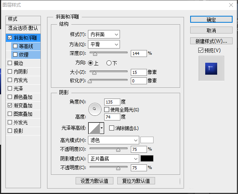Toggle the 预览 checkbox

pyautogui.click(x=201, y=50)
